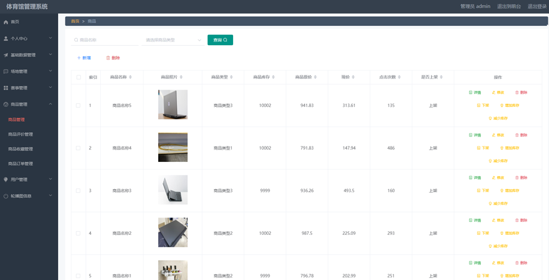549x280 pixels.
Task: Sort table by 点击次数 column arrows
Action: pyautogui.click(x=399, y=77)
